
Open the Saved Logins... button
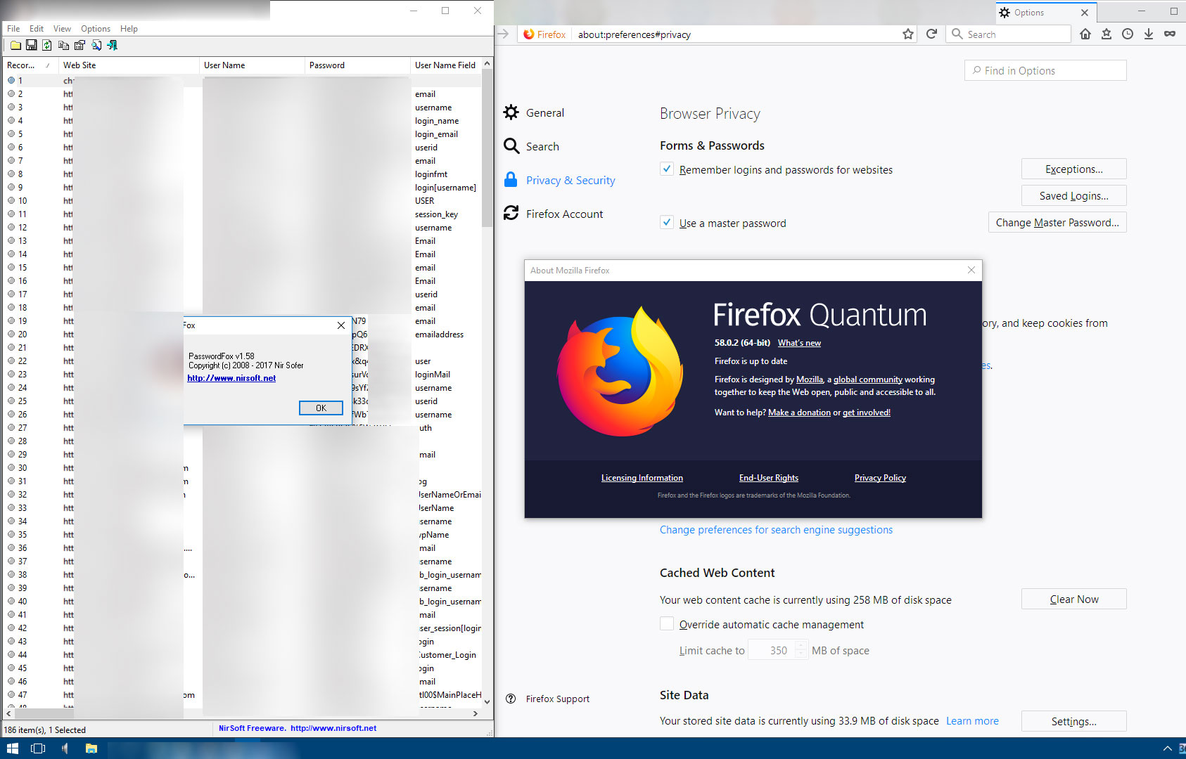click(1073, 195)
